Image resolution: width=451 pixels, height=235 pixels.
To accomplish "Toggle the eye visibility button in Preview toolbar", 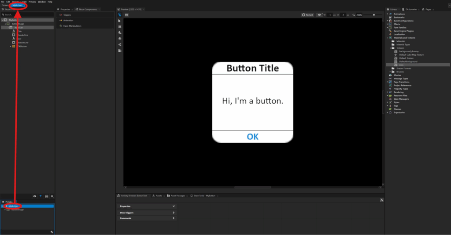I will tap(319, 15).
